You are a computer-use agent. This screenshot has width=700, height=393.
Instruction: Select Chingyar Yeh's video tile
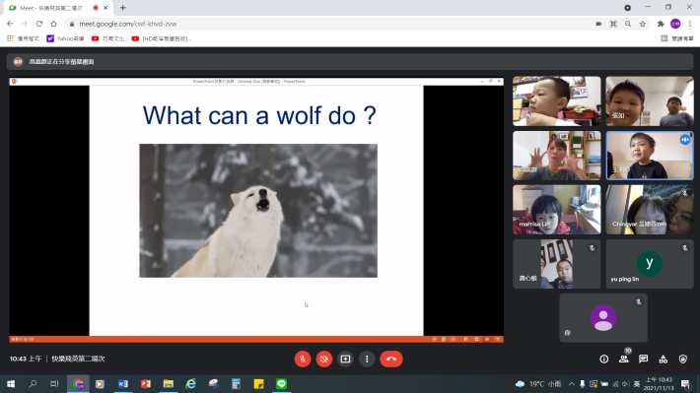coord(650,210)
